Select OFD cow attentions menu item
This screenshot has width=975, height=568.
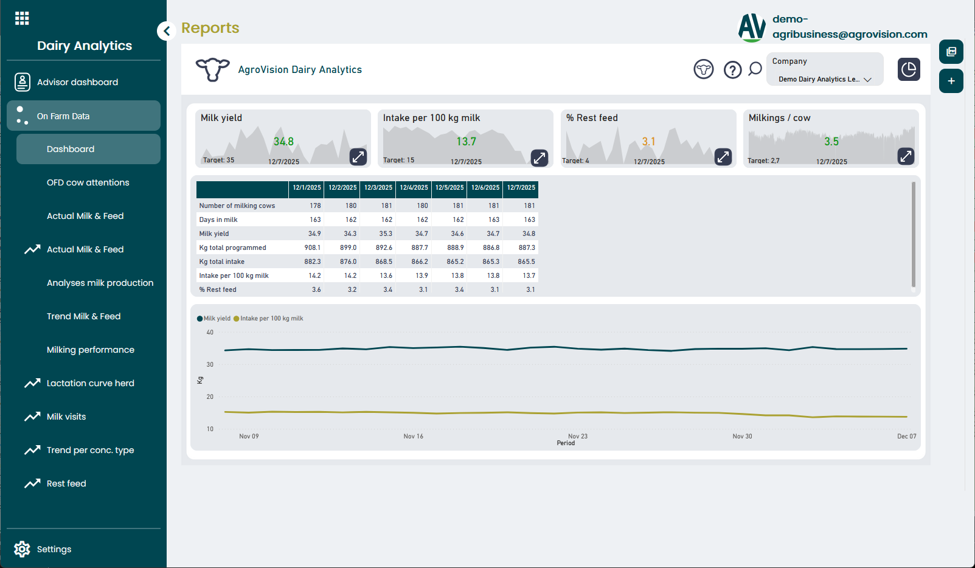tap(88, 182)
